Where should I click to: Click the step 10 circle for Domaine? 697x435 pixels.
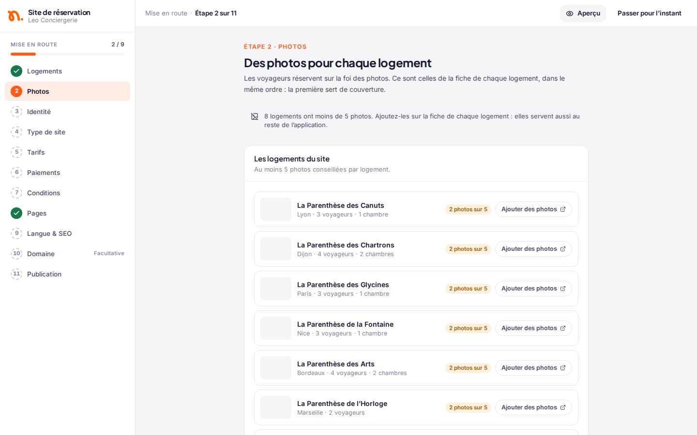(x=16, y=254)
